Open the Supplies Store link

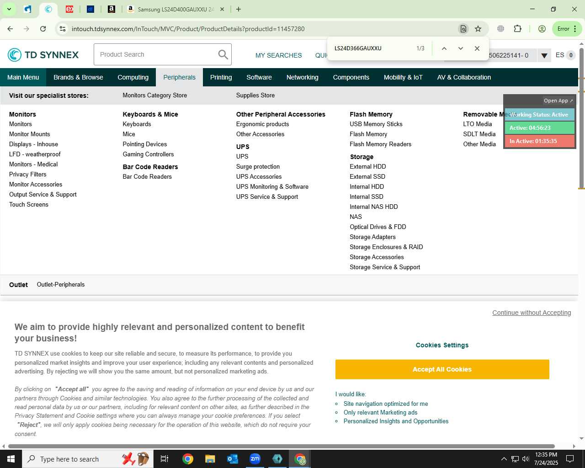255,96
